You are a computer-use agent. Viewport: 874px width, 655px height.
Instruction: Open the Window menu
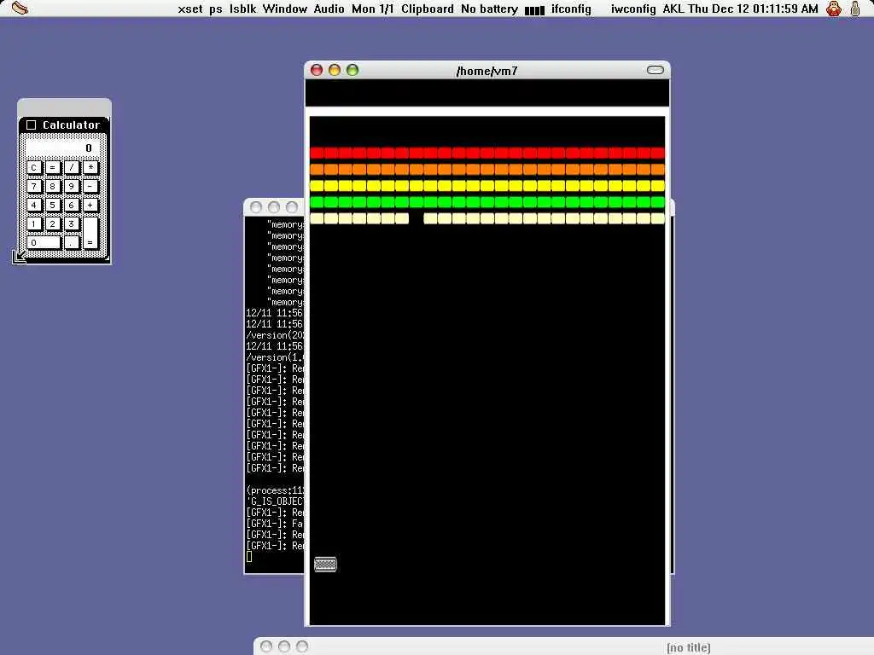click(285, 9)
